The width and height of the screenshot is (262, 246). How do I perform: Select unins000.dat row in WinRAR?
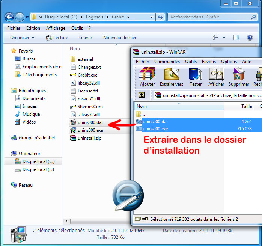[x=199, y=121]
